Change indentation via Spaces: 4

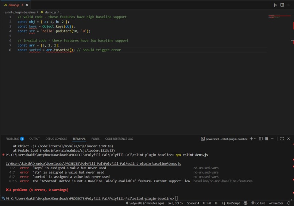coord(193,203)
